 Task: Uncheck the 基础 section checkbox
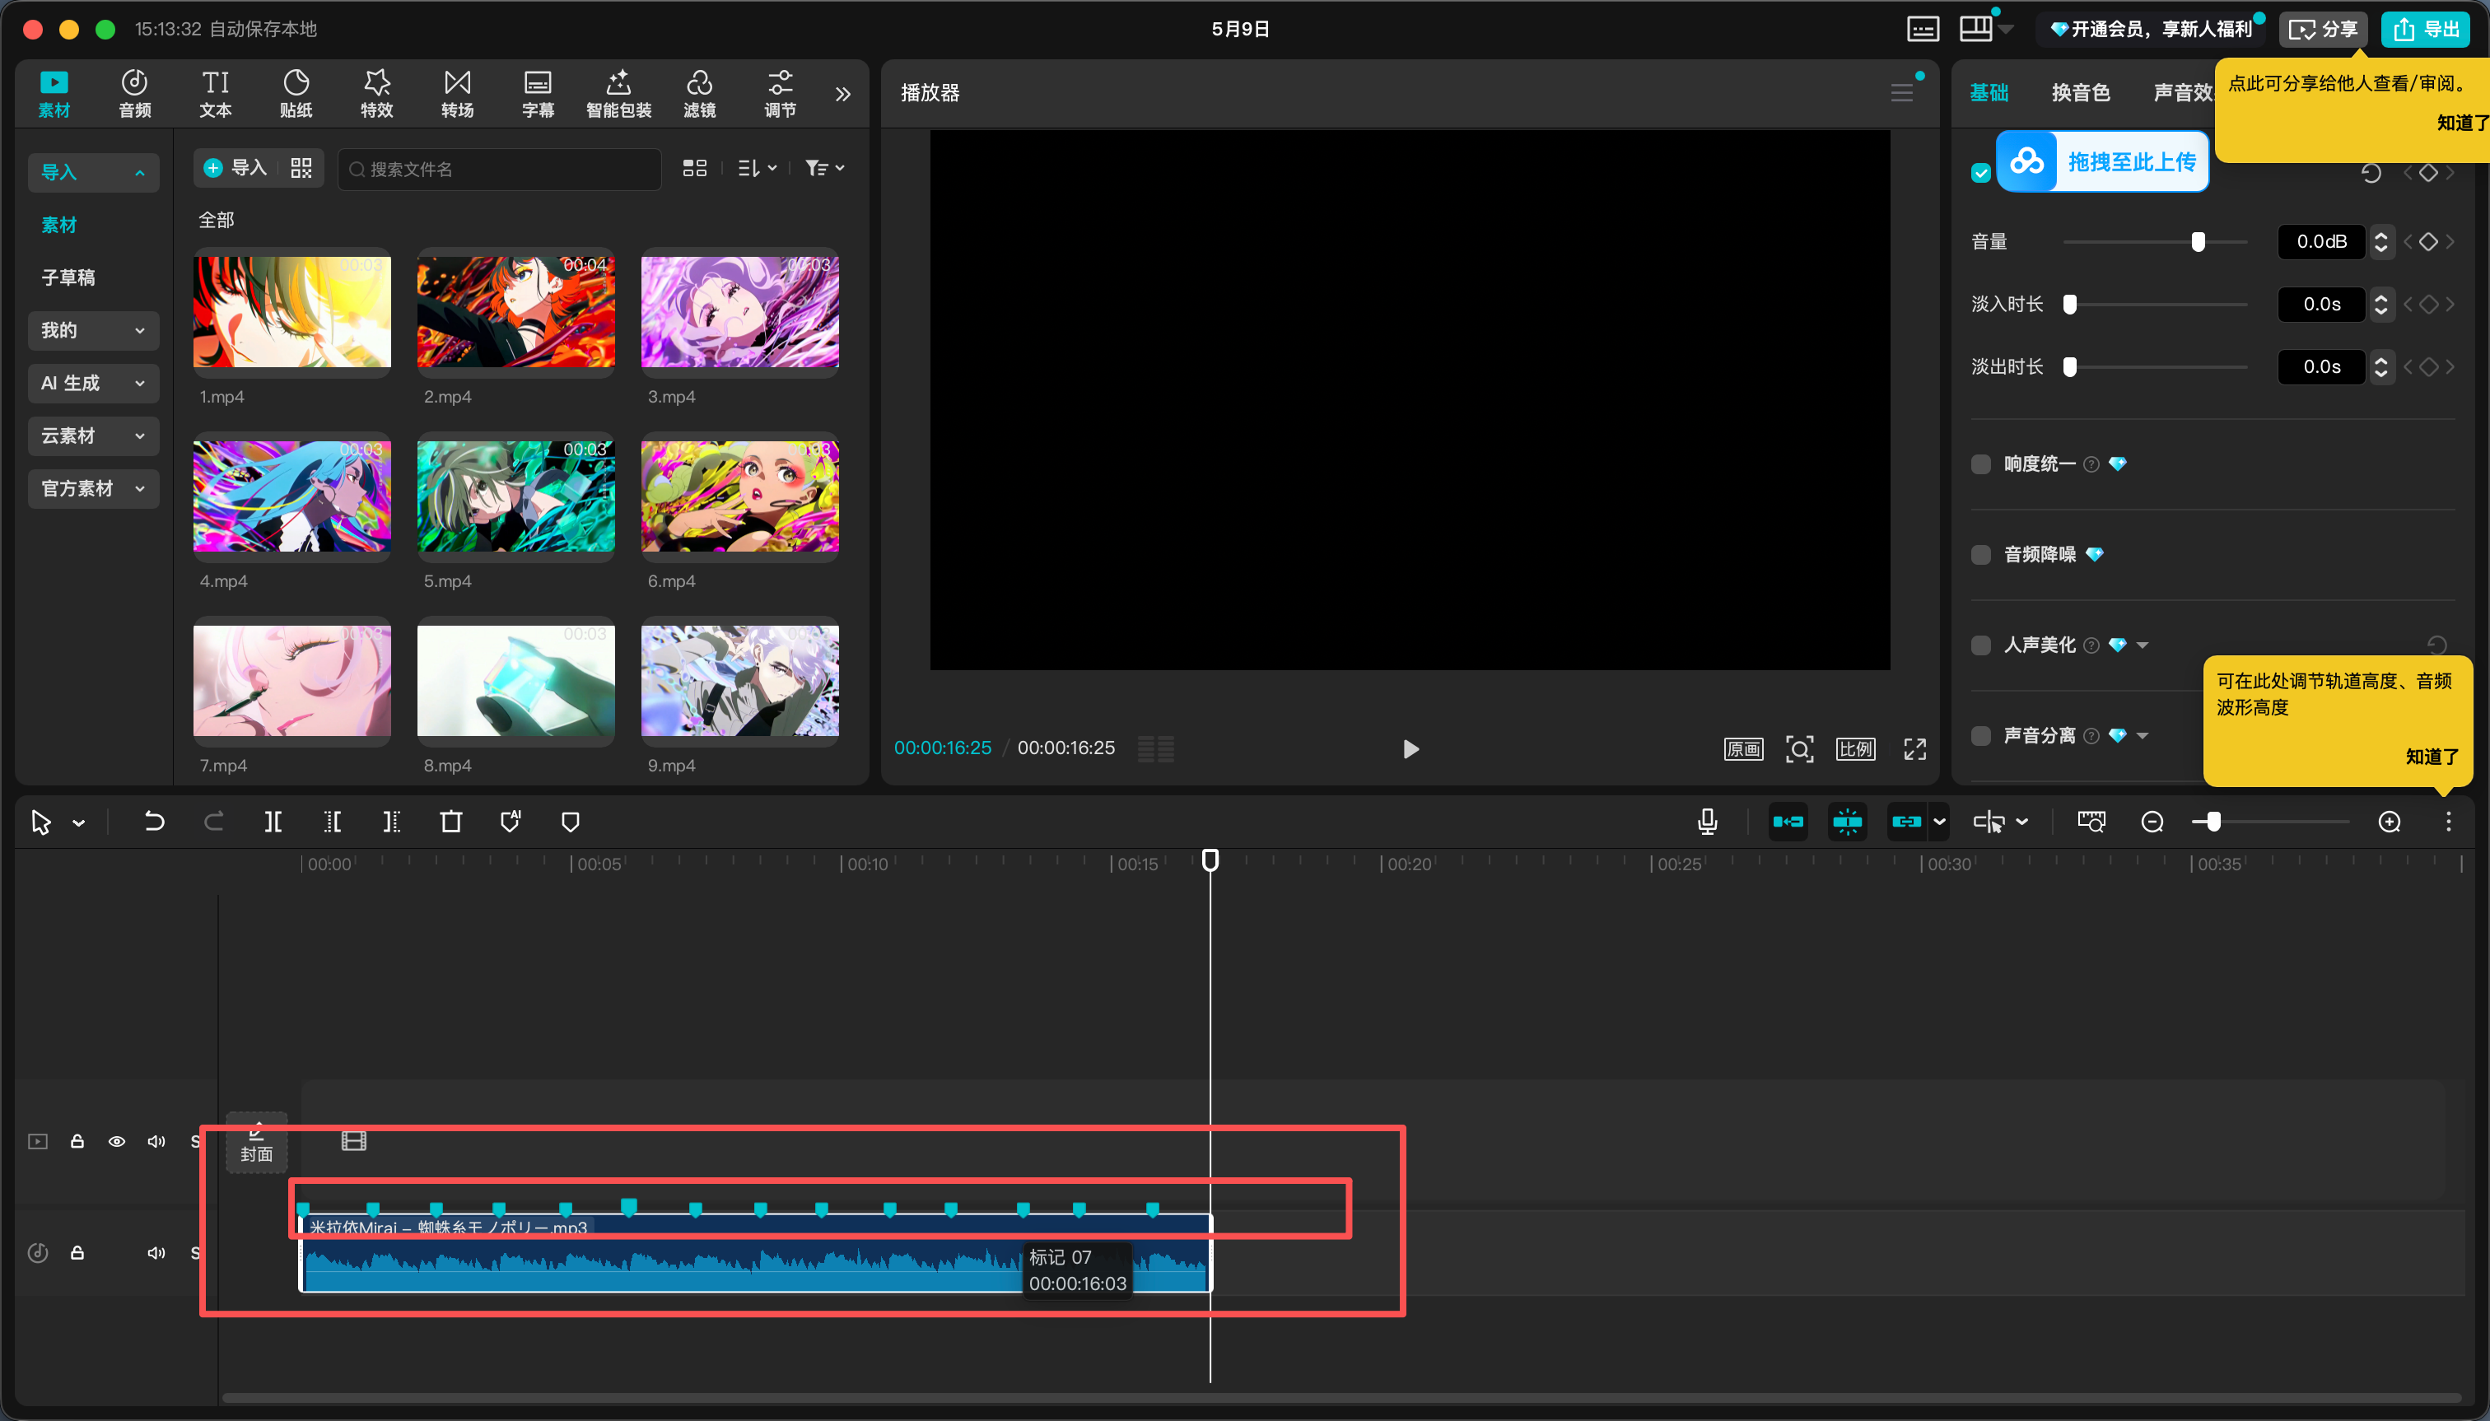(x=1980, y=173)
